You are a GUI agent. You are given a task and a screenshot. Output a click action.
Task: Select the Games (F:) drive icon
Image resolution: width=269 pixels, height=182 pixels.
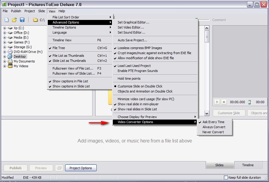click(10, 43)
